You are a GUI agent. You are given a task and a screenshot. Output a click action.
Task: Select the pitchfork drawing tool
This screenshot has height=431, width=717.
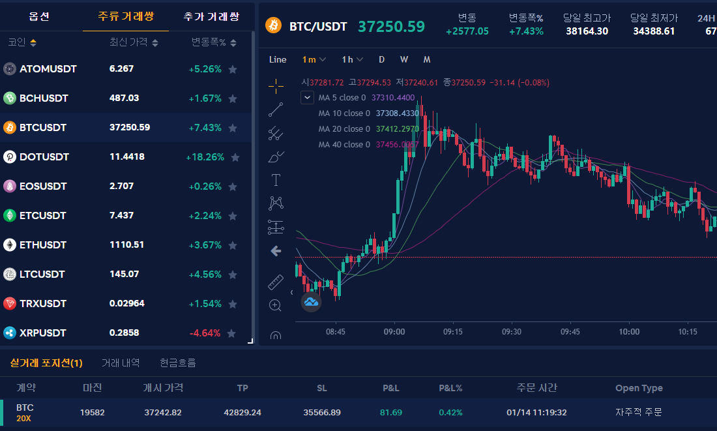pos(276,133)
